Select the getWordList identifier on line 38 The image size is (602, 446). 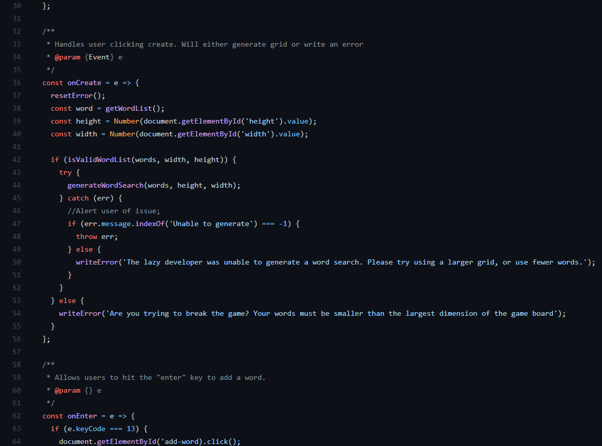click(127, 108)
